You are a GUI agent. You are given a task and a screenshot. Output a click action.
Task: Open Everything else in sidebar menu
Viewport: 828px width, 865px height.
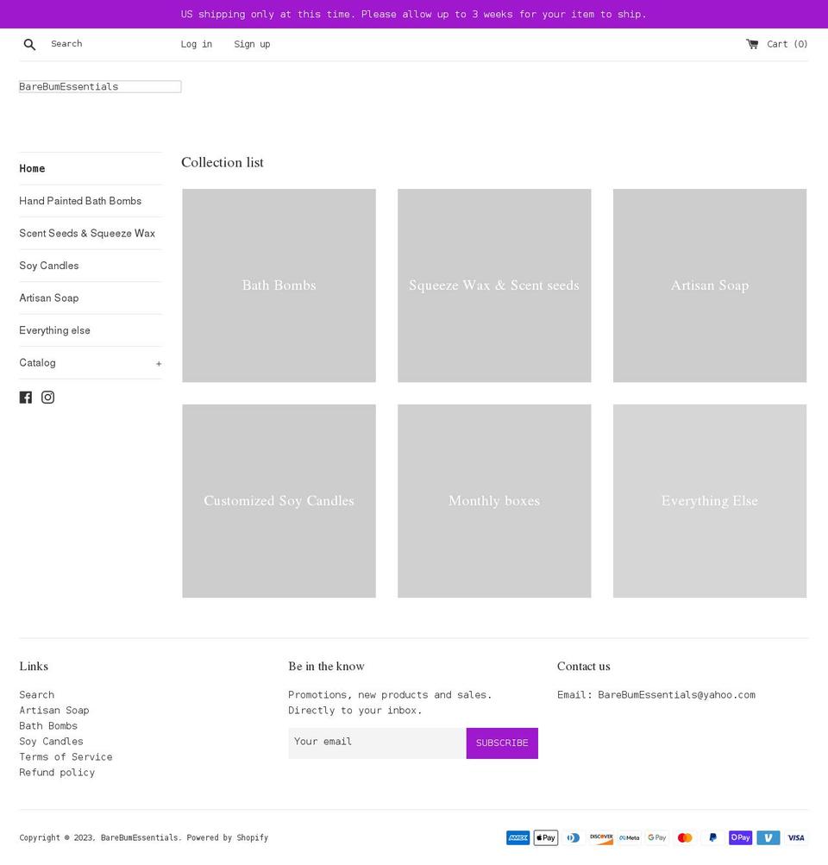coord(54,330)
